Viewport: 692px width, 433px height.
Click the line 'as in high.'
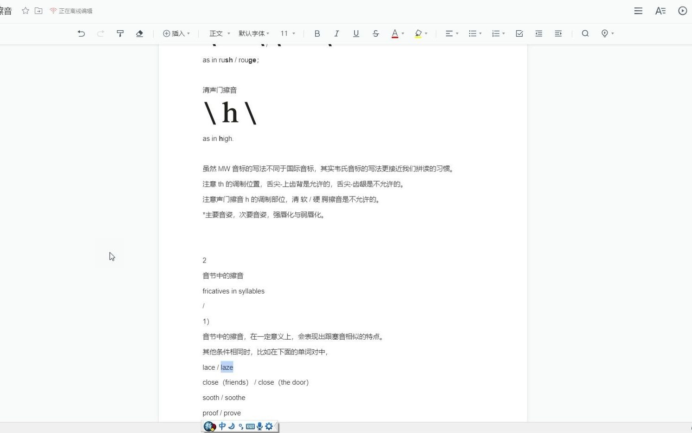tap(218, 138)
